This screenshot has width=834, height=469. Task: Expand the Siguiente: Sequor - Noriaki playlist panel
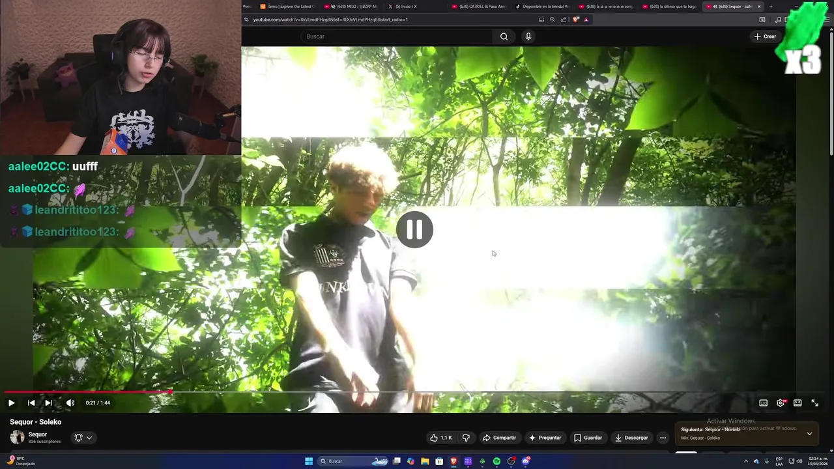coord(809,433)
